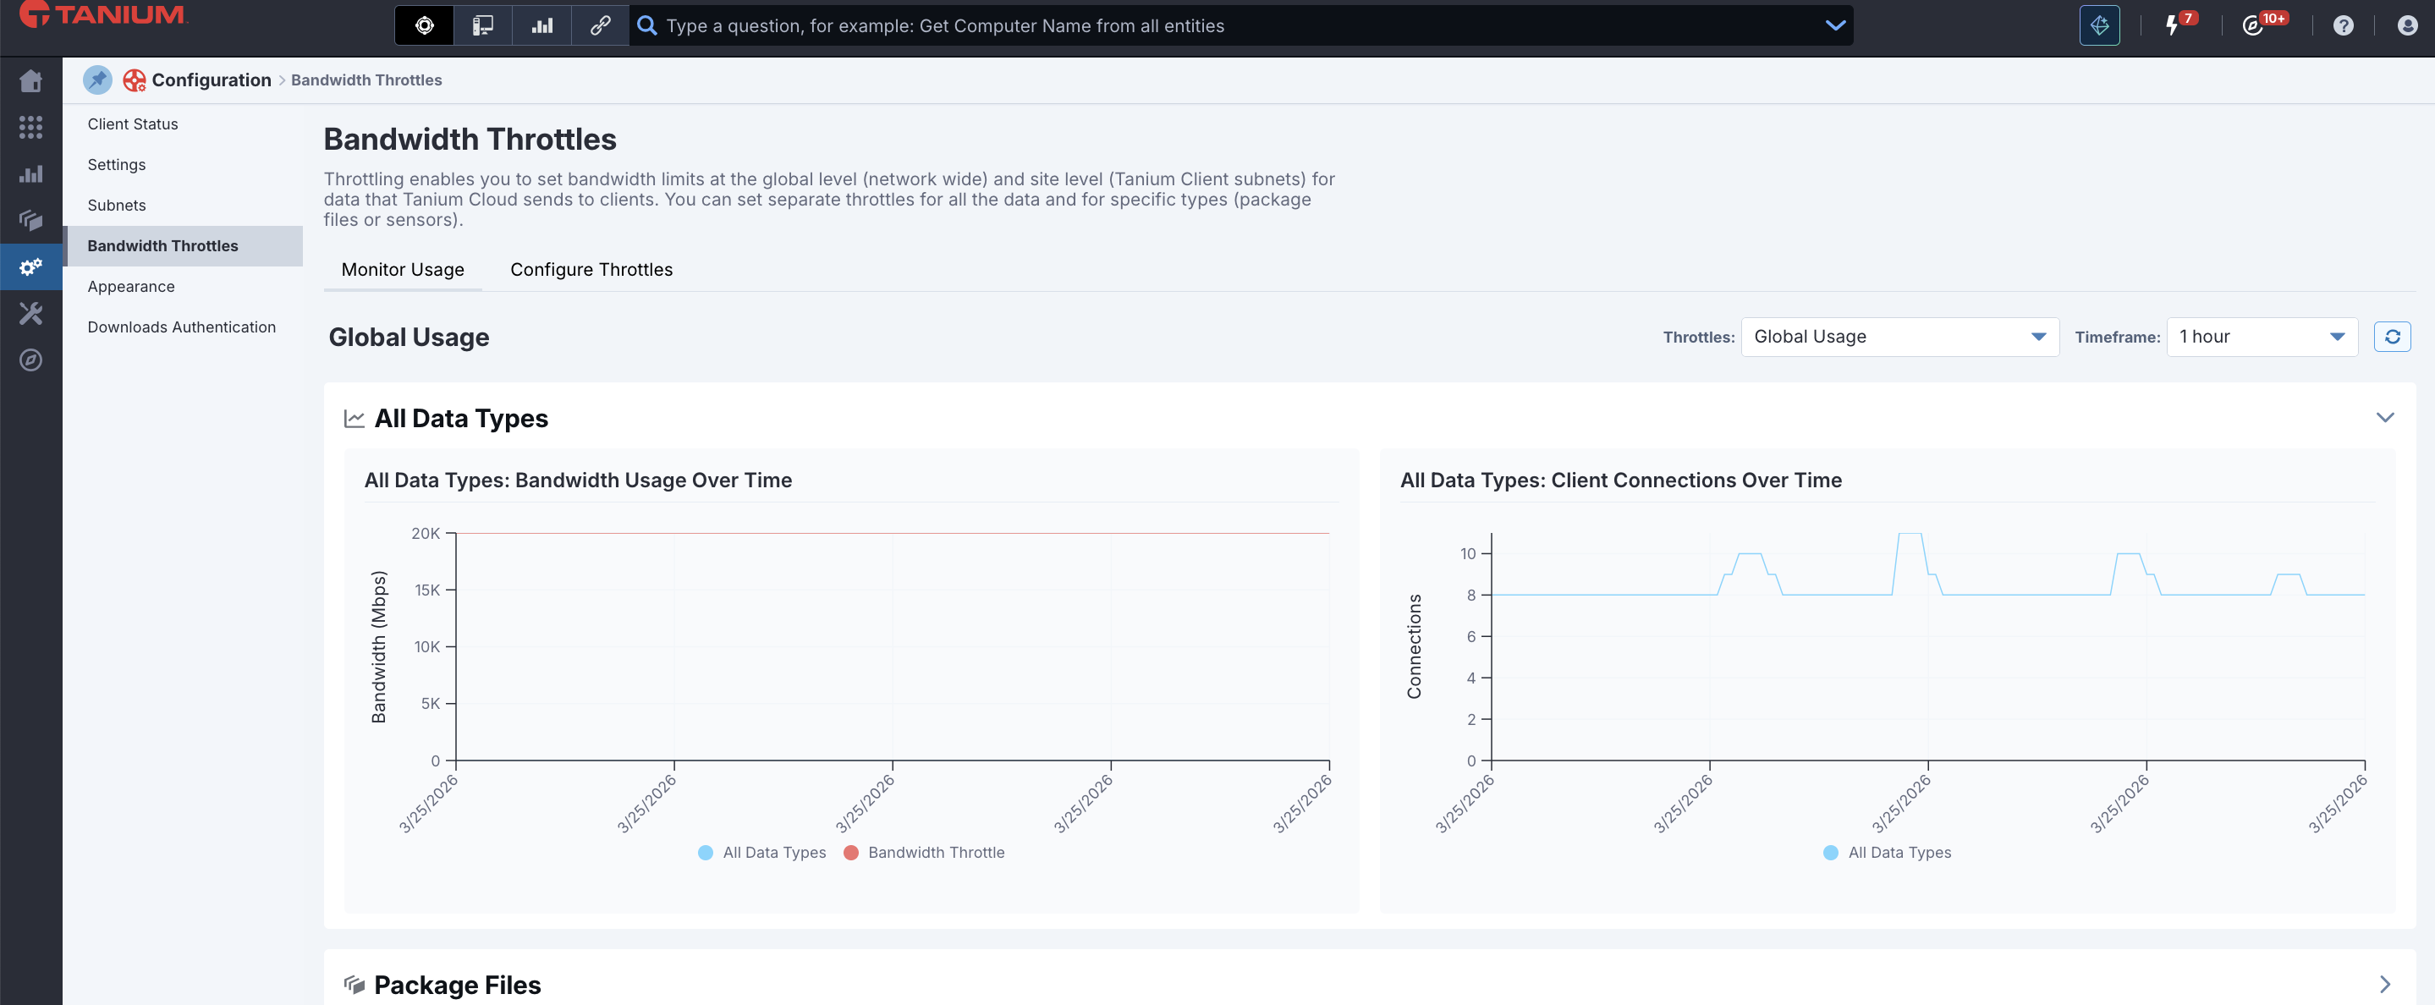Image resolution: width=2435 pixels, height=1005 pixels.
Task: Click the refresh usage data icon
Action: pyautogui.click(x=2392, y=337)
